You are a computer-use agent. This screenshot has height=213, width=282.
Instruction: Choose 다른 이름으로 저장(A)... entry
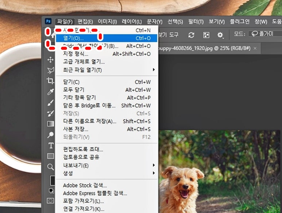[107, 121]
